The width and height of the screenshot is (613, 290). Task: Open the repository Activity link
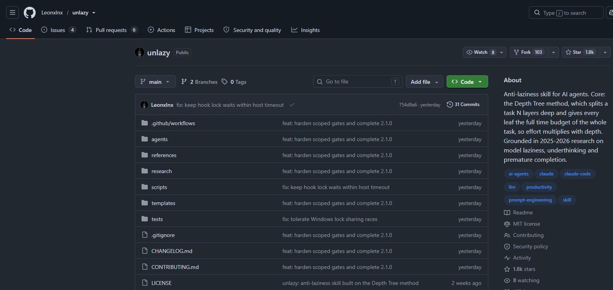[517, 258]
